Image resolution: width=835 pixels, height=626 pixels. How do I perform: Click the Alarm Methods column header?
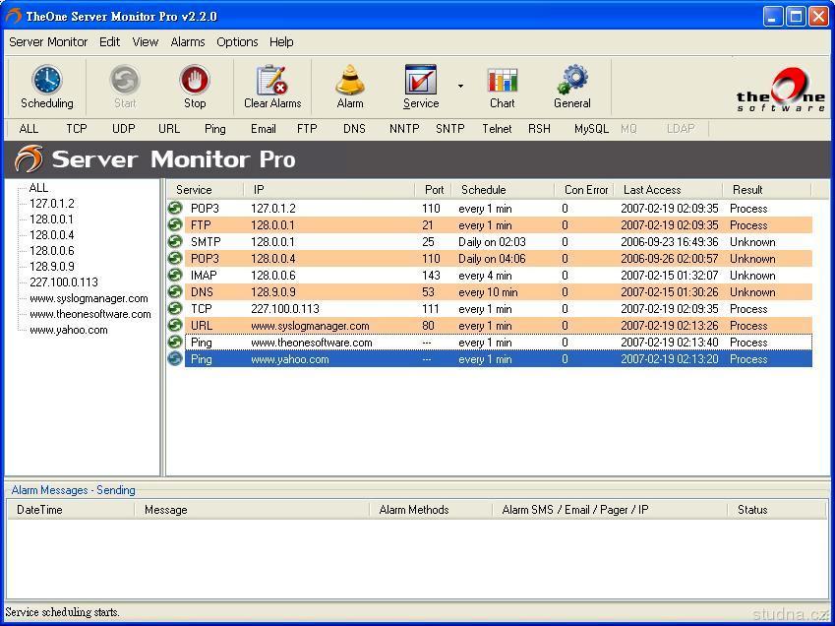click(x=413, y=510)
